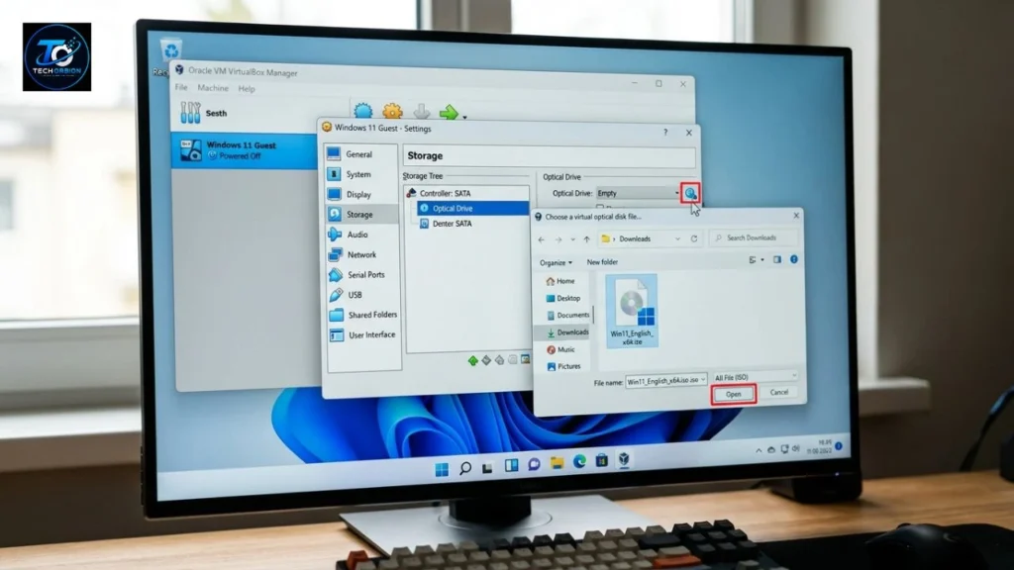This screenshot has height=570, width=1014.
Task: Click the orange gear Settings toolbar icon
Action: point(392,112)
